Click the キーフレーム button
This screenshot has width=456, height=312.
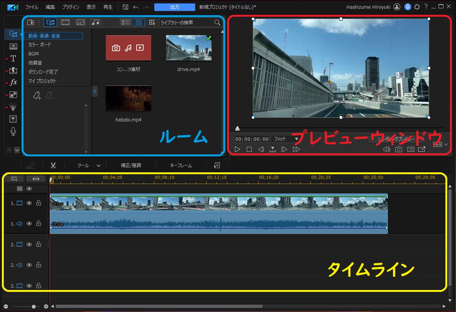[x=181, y=165]
